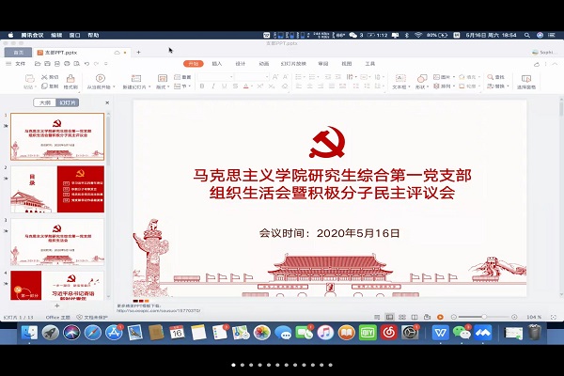The width and height of the screenshot is (564, 376).
Task: Add slide with plus under thumbnails
Action: pos(56,305)
